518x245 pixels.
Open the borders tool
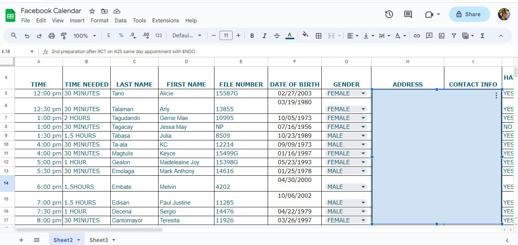pos(319,36)
